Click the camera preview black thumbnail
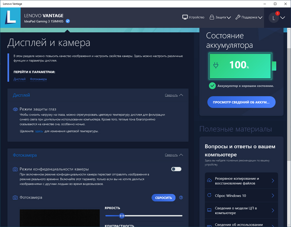Screen dimensions: 291x227 (59, 218)
